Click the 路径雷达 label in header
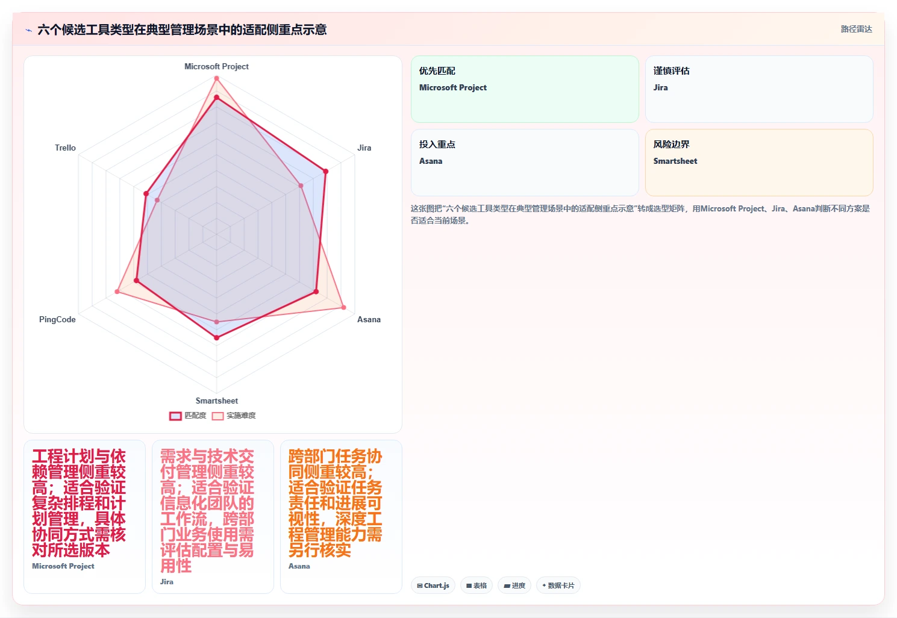The image size is (897, 618). point(856,29)
